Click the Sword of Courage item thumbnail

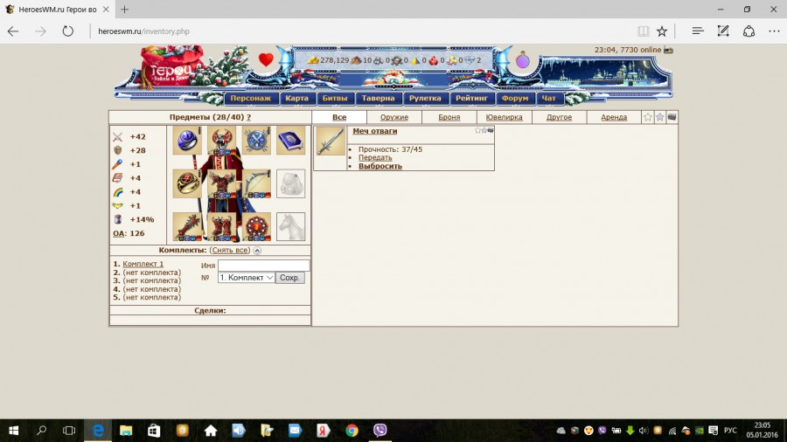pos(331,141)
